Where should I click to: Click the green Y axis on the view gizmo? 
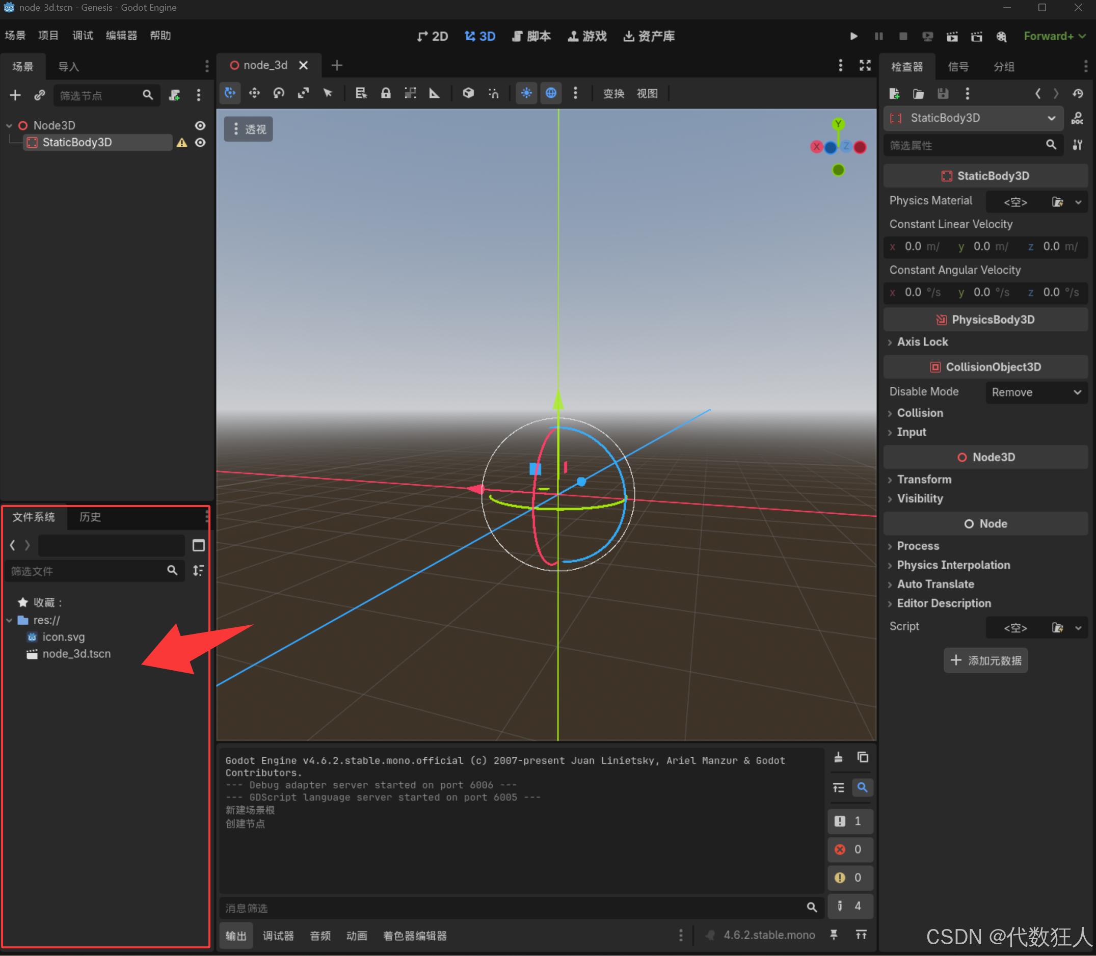pyautogui.click(x=838, y=124)
